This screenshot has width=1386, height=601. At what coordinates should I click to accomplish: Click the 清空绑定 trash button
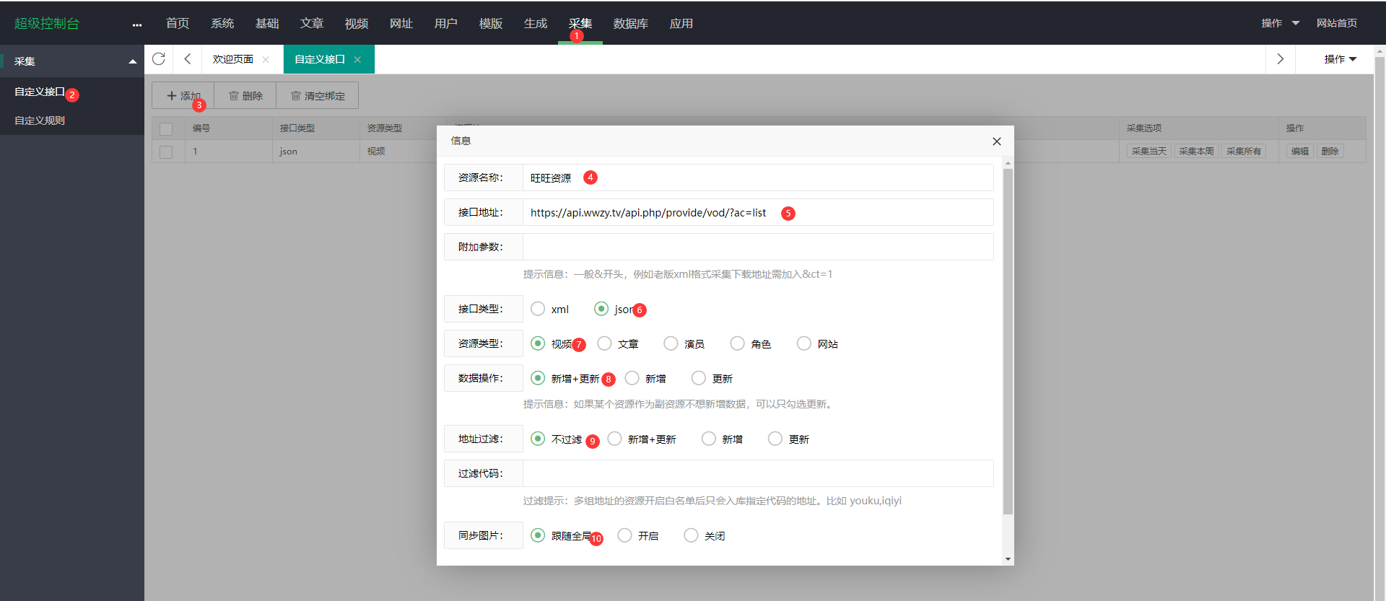pyautogui.click(x=318, y=96)
